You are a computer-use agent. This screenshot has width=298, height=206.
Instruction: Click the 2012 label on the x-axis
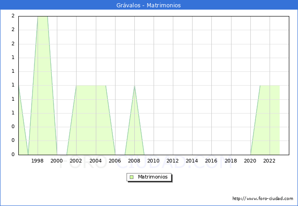pyautogui.click(x=172, y=161)
